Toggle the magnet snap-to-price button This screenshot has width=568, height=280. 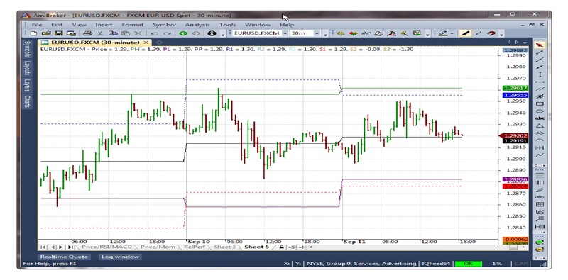(491, 33)
